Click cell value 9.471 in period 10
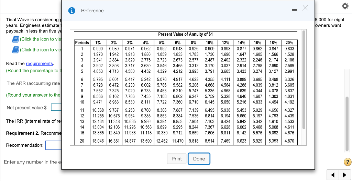 (x=98, y=102)
